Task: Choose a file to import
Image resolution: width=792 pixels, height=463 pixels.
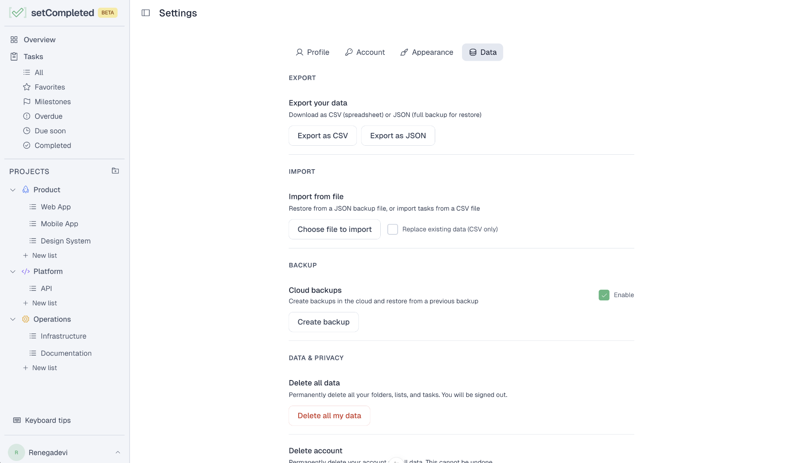Action: point(334,229)
